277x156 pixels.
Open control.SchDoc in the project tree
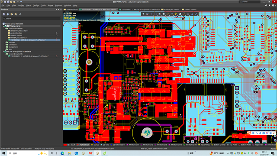[x=16, y=33]
